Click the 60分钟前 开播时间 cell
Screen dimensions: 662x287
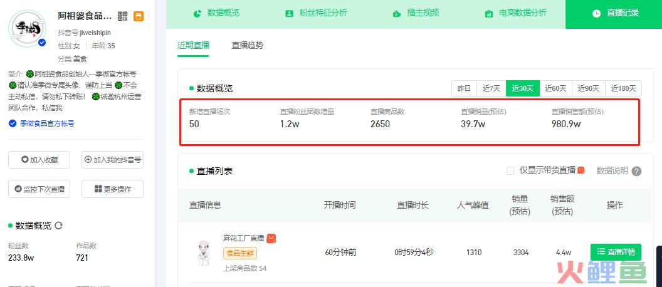click(x=340, y=253)
